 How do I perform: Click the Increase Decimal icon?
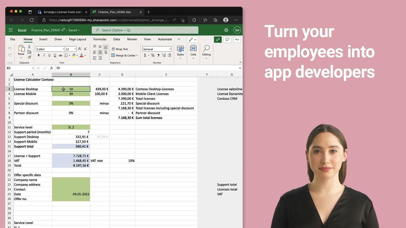[164, 55]
